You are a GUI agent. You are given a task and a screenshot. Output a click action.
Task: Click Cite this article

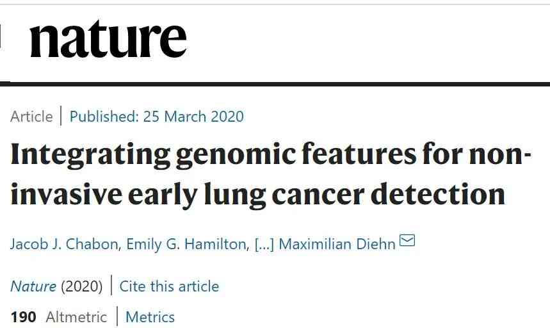click(x=169, y=286)
